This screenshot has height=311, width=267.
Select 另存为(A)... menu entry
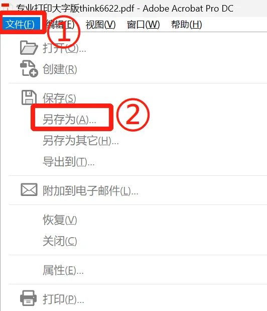click(69, 120)
